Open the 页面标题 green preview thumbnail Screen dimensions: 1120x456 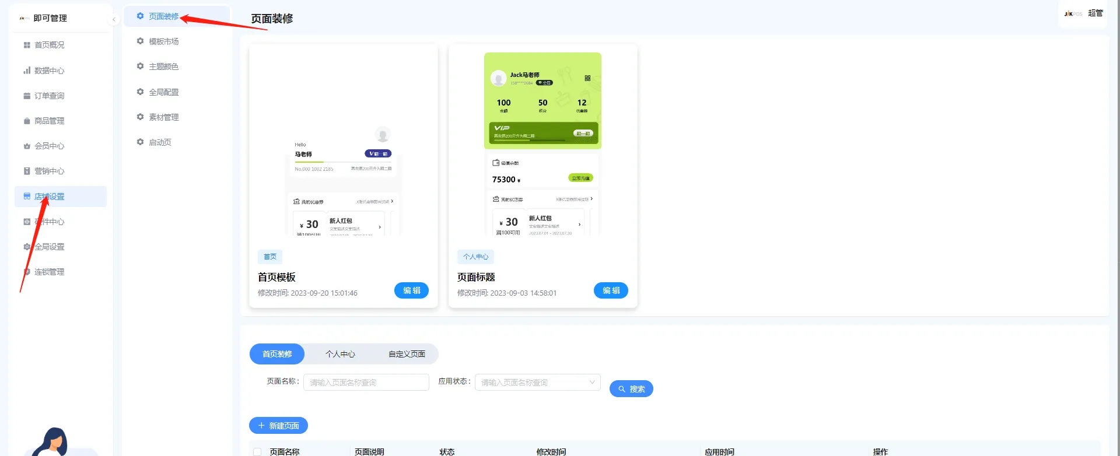tap(542, 143)
